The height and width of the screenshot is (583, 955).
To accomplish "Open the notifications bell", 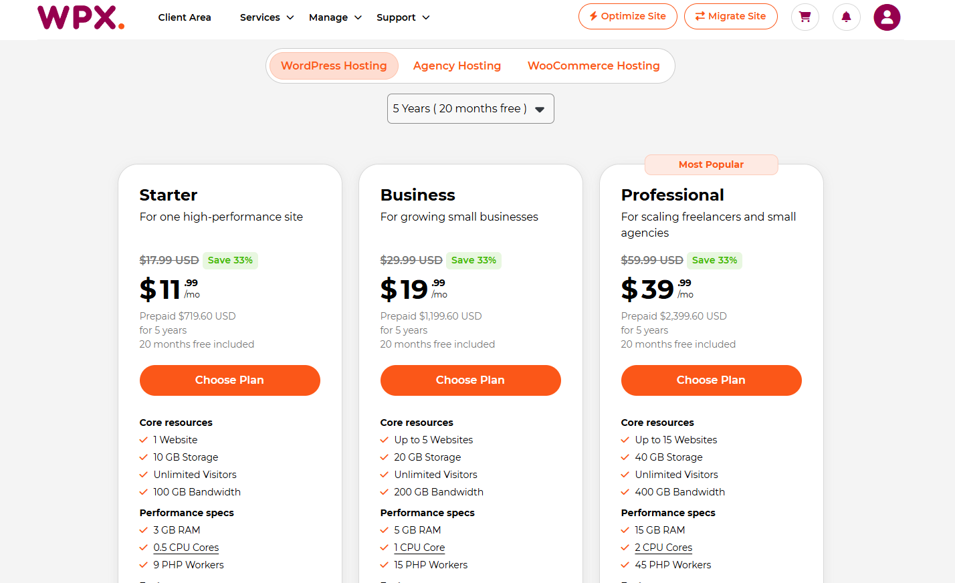I will (x=847, y=17).
